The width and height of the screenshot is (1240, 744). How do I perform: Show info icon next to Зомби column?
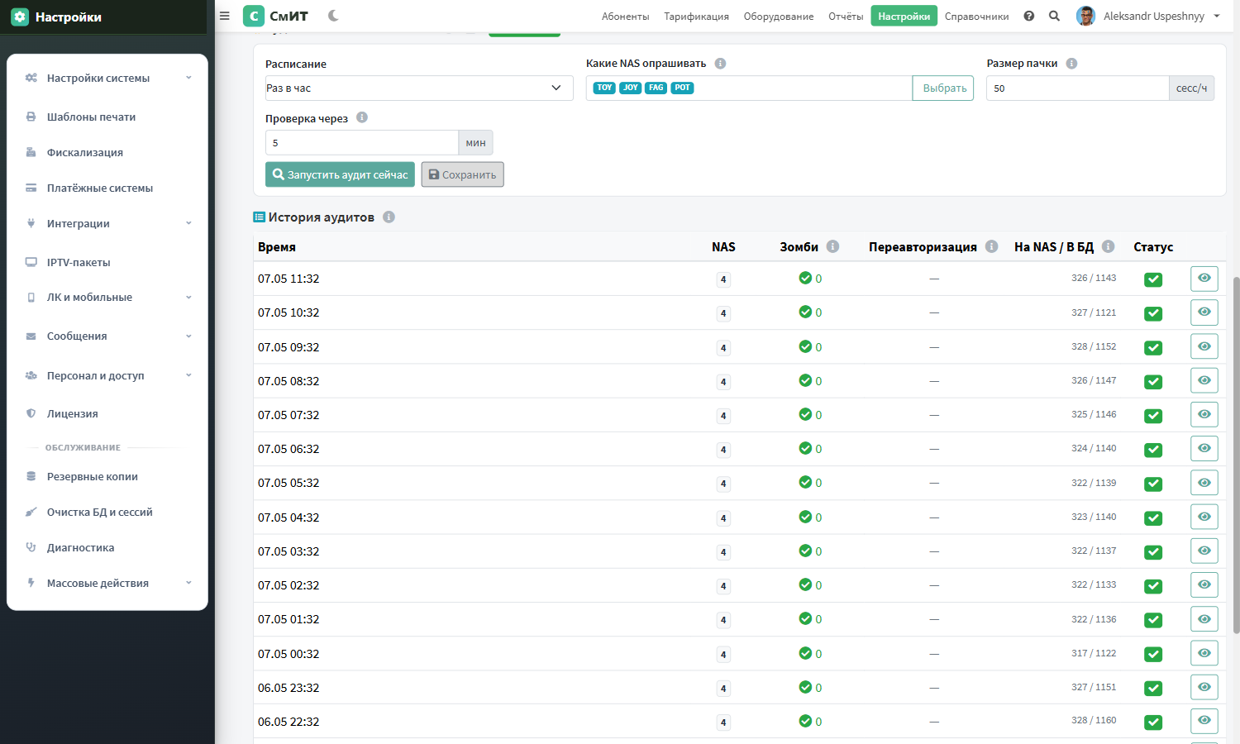click(x=833, y=246)
